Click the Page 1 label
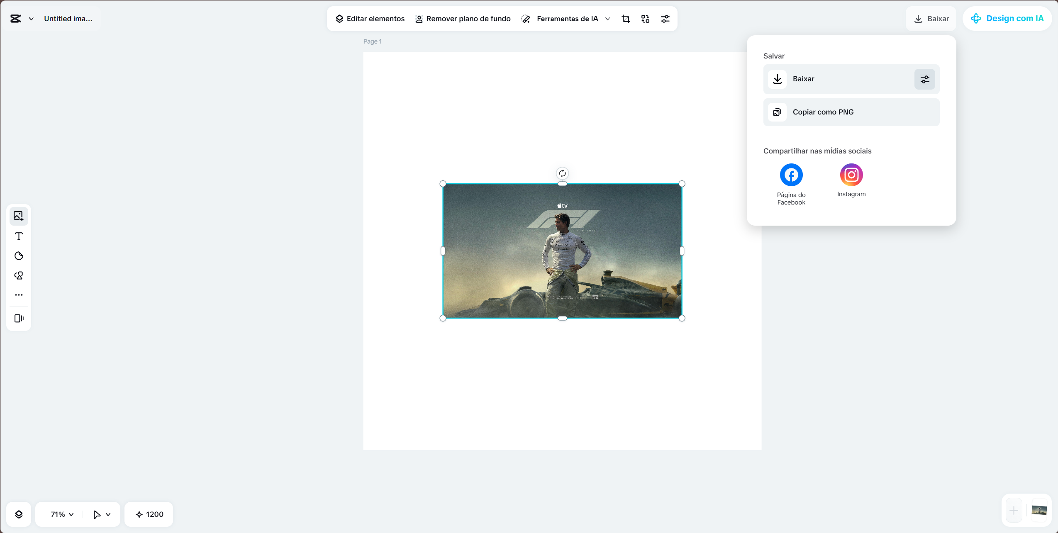The height and width of the screenshot is (533, 1058). pos(372,41)
